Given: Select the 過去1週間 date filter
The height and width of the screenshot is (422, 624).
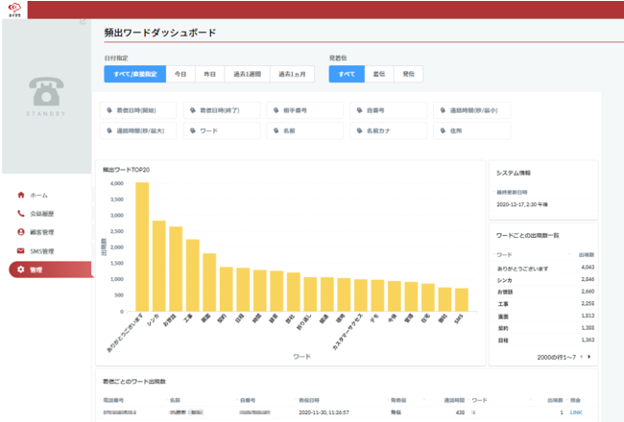Looking at the screenshot, I should click(x=247, y=73).
